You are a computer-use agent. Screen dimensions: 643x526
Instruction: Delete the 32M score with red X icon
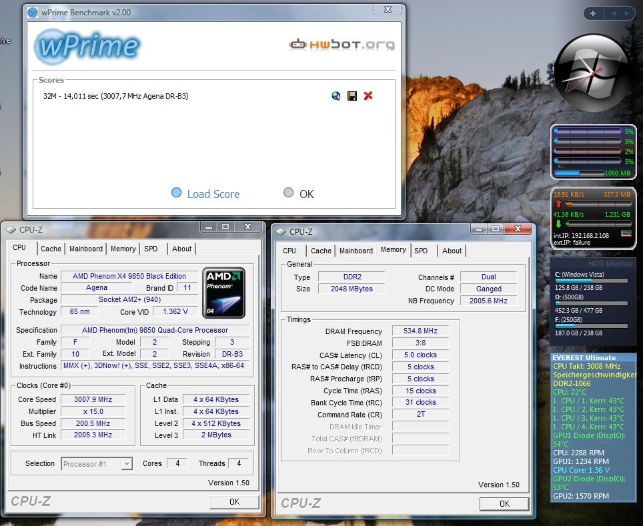pyautogui.click(x=368, y=95)
